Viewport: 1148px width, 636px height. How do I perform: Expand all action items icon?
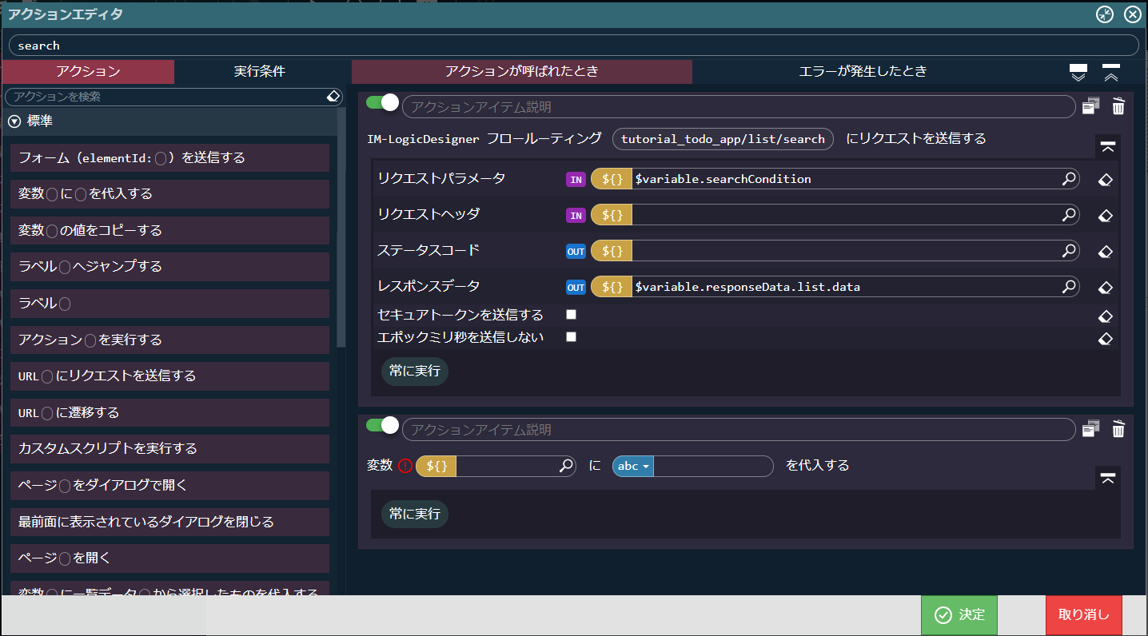1078,73
